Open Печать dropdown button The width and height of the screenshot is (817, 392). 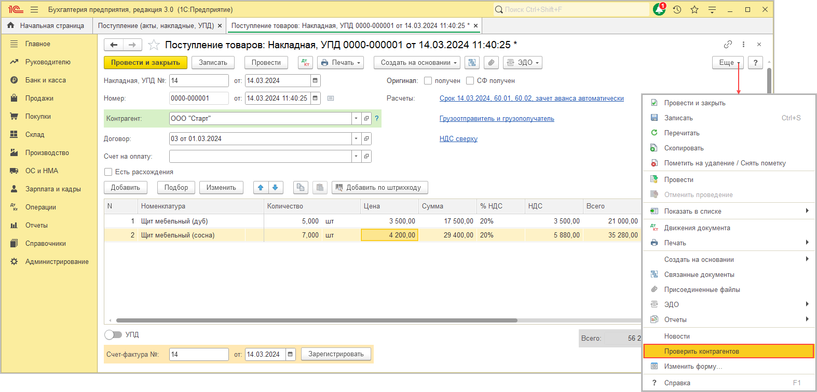point(341,63)
